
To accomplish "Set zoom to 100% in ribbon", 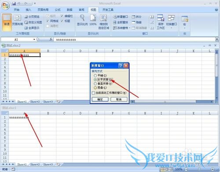I will (93, 20).
